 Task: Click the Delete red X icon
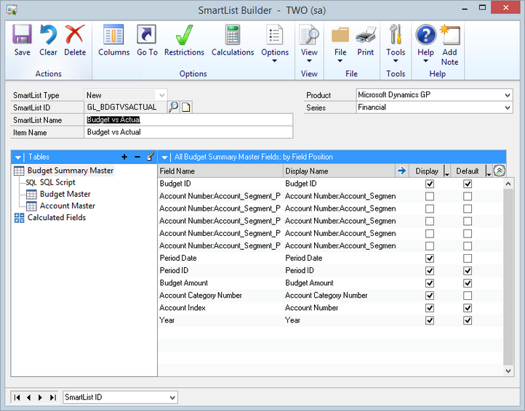[75, 34]
